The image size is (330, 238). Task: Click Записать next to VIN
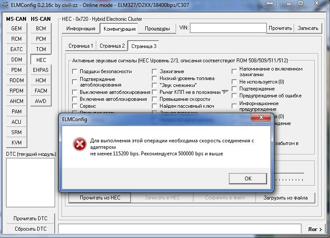308,28
